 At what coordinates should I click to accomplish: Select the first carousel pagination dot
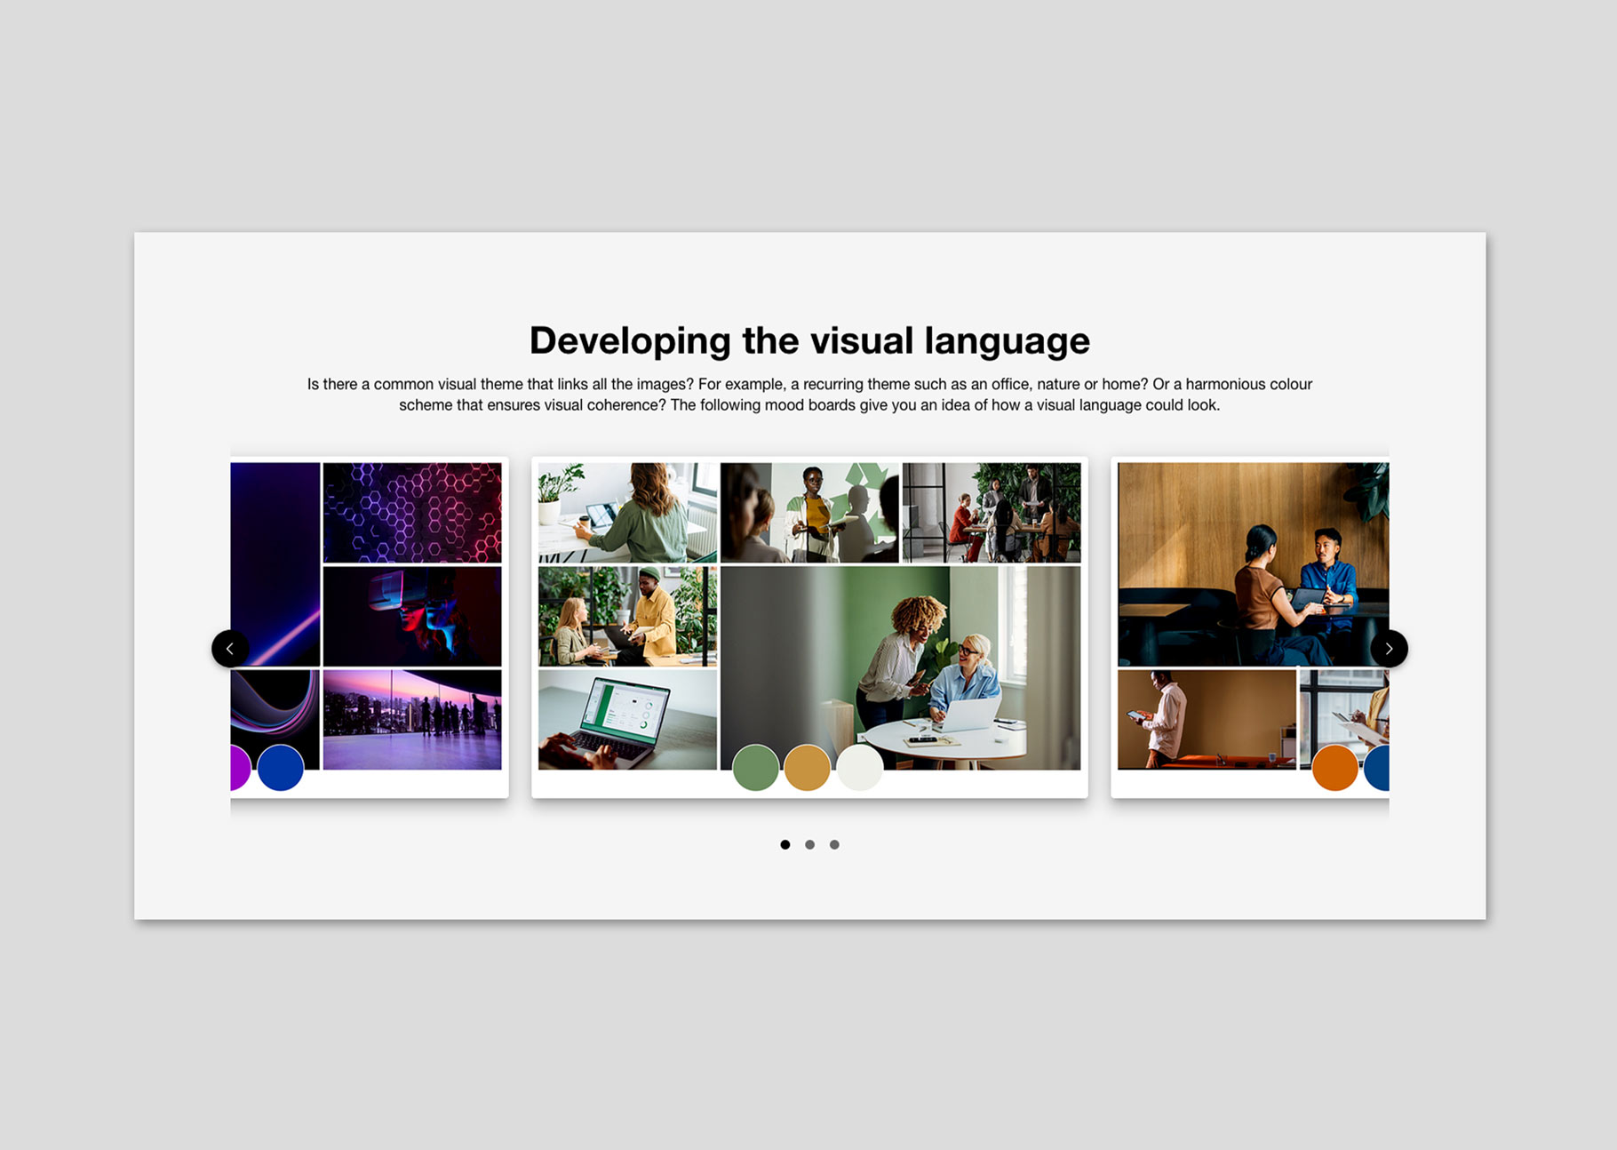click(785, 844)
